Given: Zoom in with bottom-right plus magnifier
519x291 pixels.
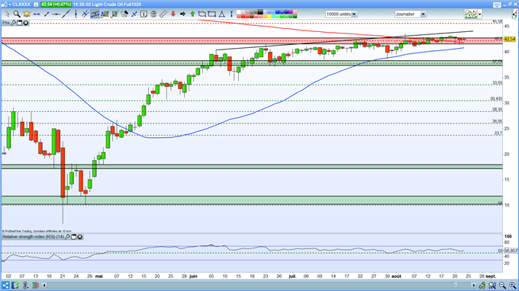Looking at the screenshot, I should (x=512, y=285).
